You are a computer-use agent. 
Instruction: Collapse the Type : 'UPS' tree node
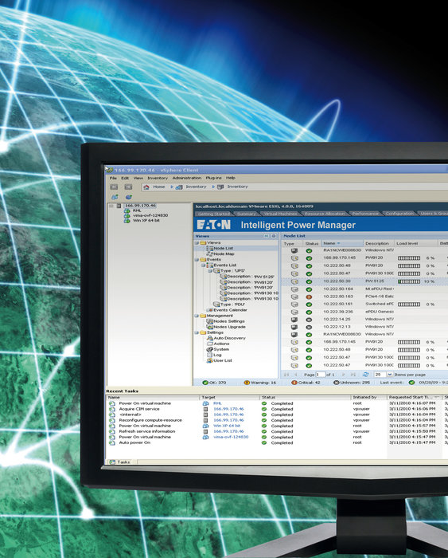(210, 271)
